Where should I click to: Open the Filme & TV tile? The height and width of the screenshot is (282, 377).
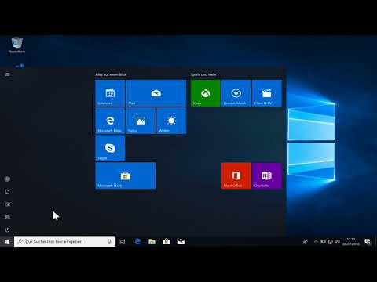[x=267, y=93]
